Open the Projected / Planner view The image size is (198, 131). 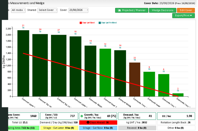point(132,10)
